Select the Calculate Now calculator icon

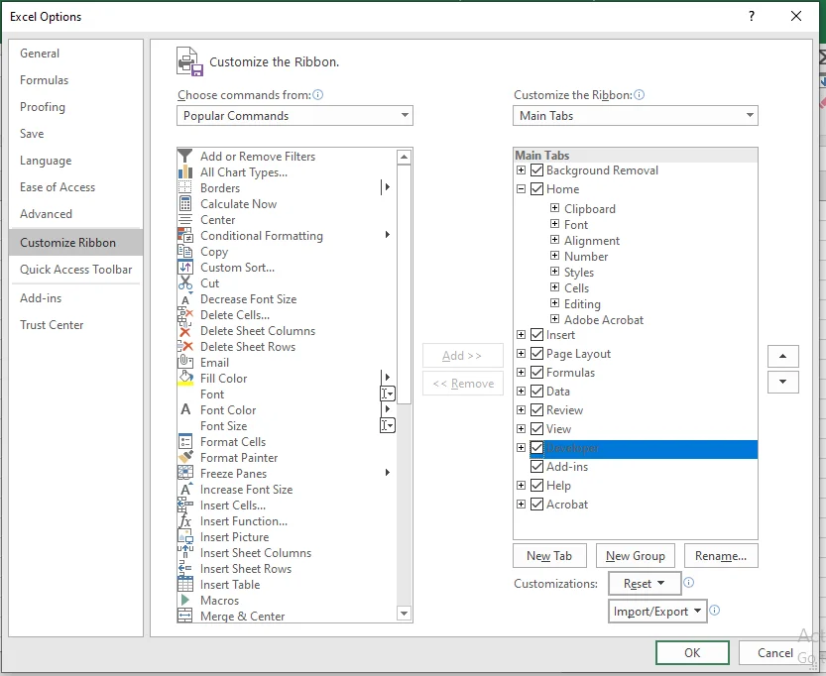point(184,204)
